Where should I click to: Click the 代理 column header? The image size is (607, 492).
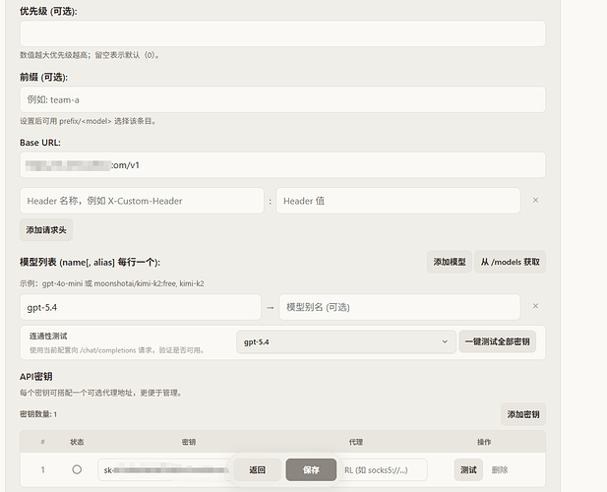tap(356, 442)
